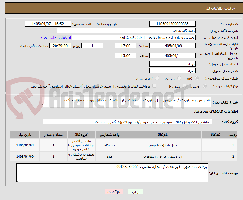Select the کالا radio button

196,78
